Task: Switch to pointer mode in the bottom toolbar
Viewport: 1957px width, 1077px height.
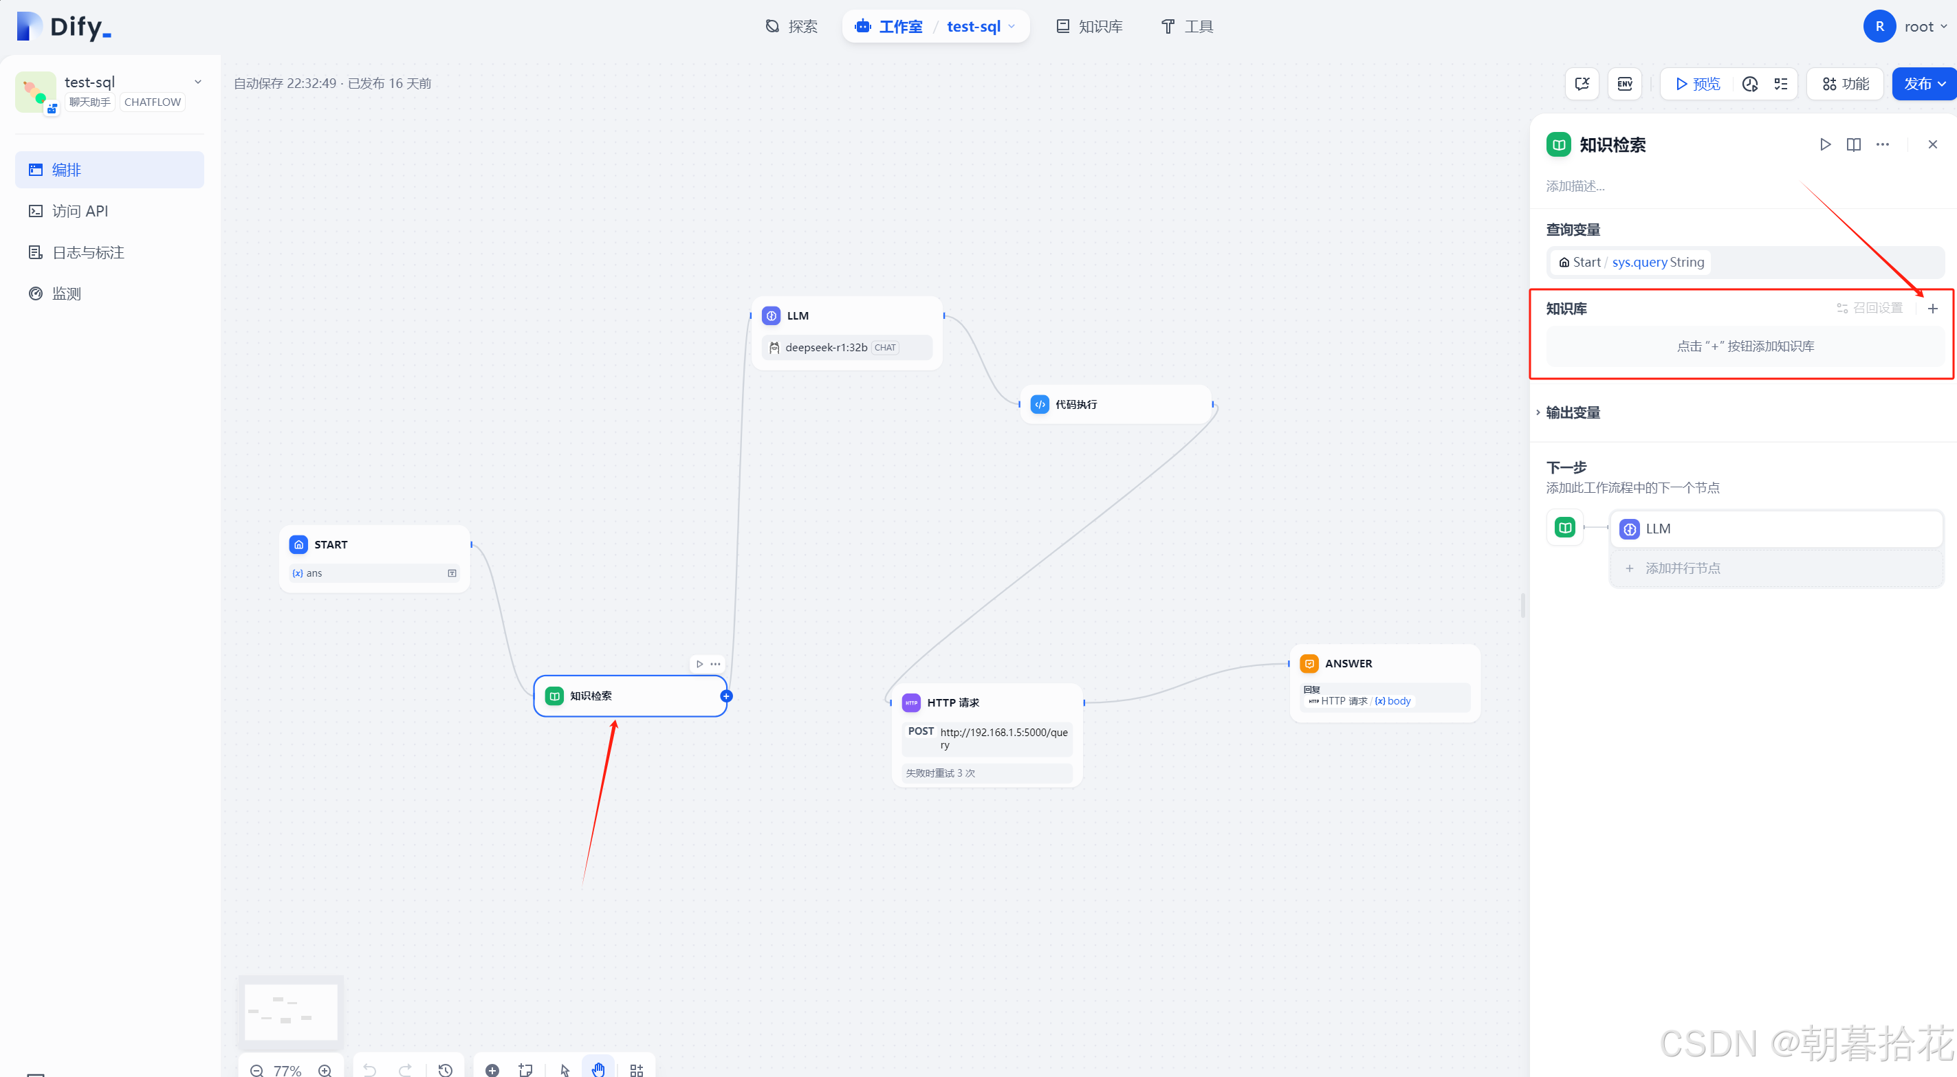Action: (x=565, y=1069)
